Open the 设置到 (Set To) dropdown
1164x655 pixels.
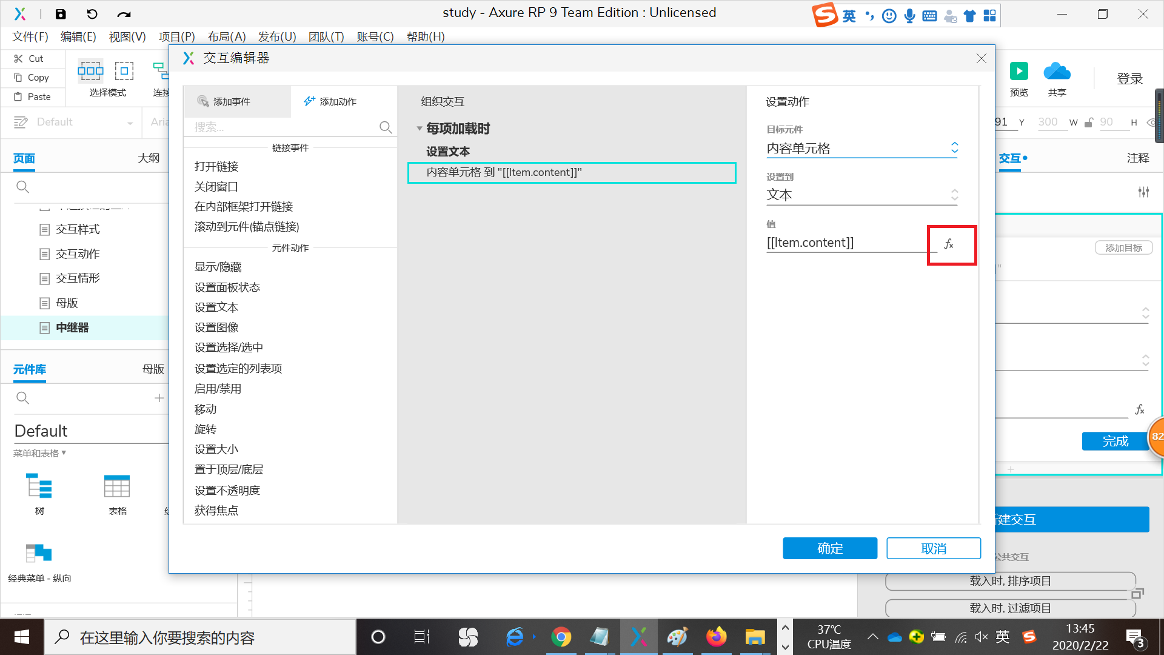click(x=862, y=194)
